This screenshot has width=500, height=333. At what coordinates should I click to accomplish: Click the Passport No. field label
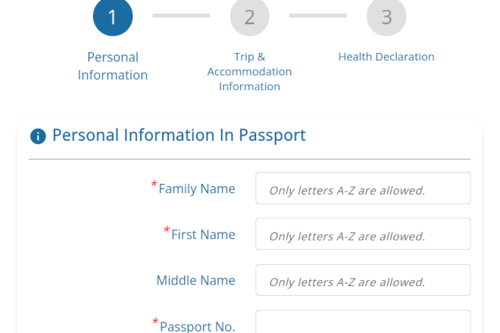pos(198,326)
